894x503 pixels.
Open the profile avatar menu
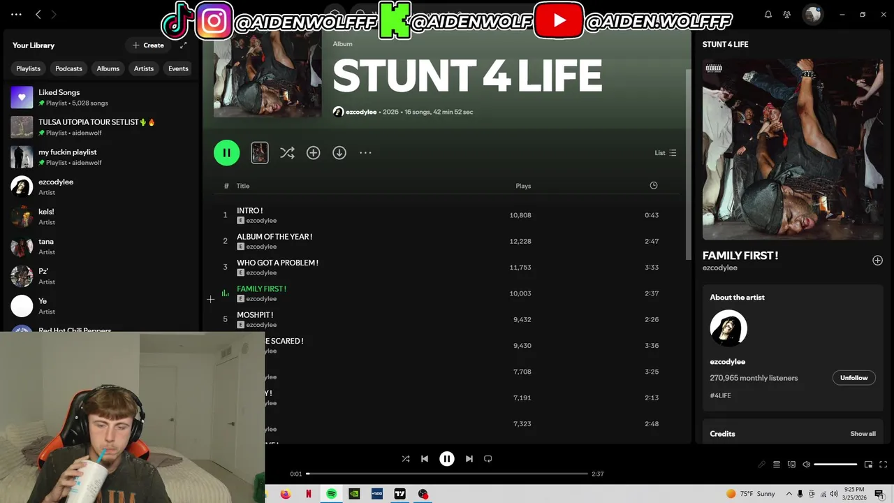tap(812, 14)
